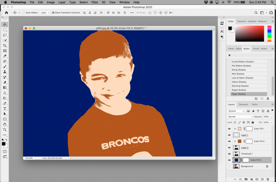The image size is (276, 182).
Task: Hide the Color Fill 1 layer
Action: coord(229,129)
